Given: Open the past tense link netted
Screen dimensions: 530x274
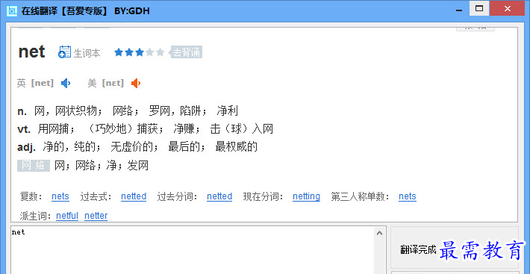Looking at the screenshot, I should [134, 196].
